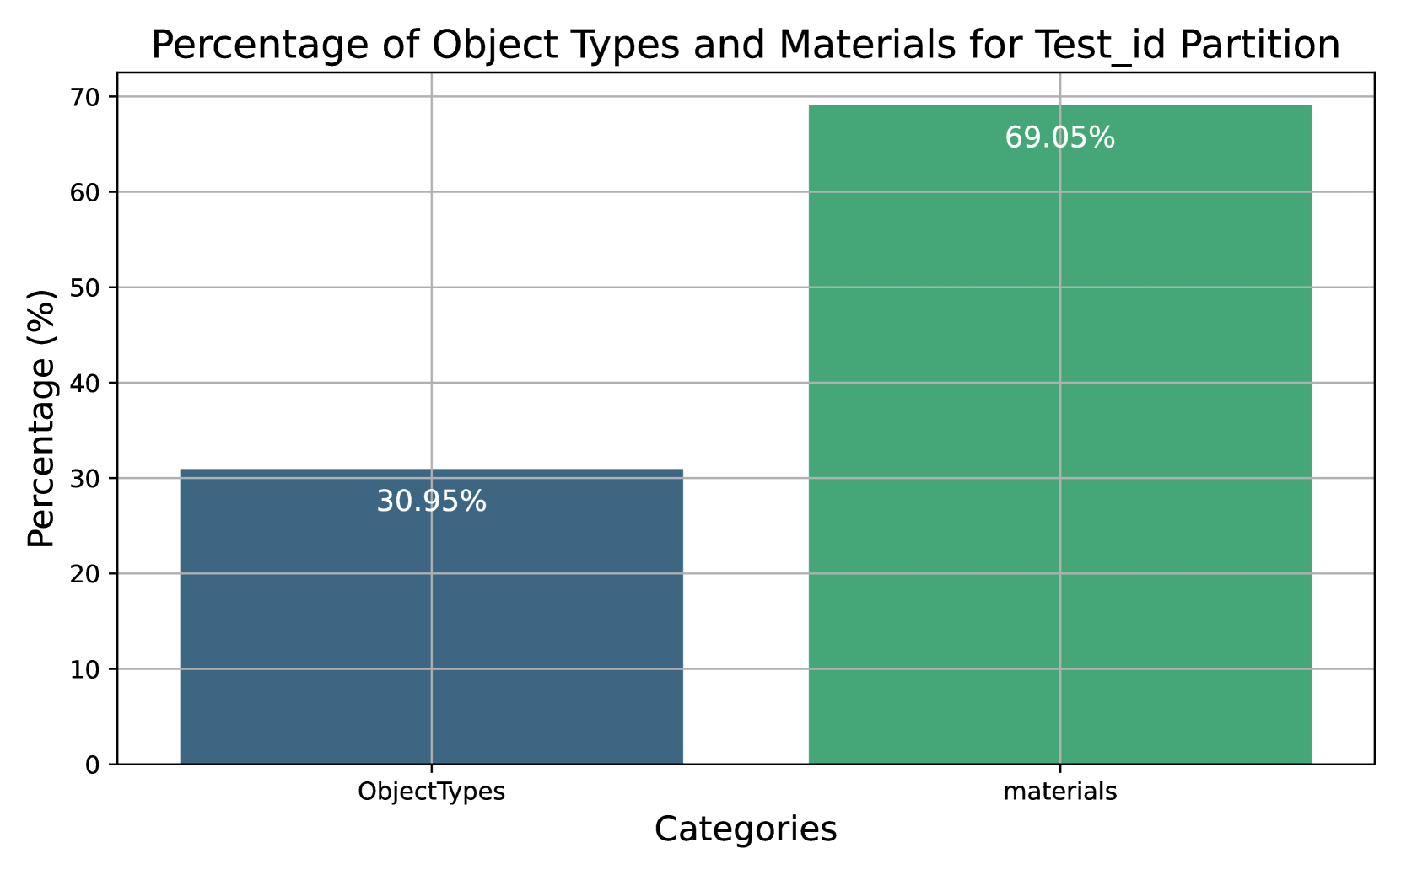
Task: Select the 69.05% value label
Action: [1059, 137]
